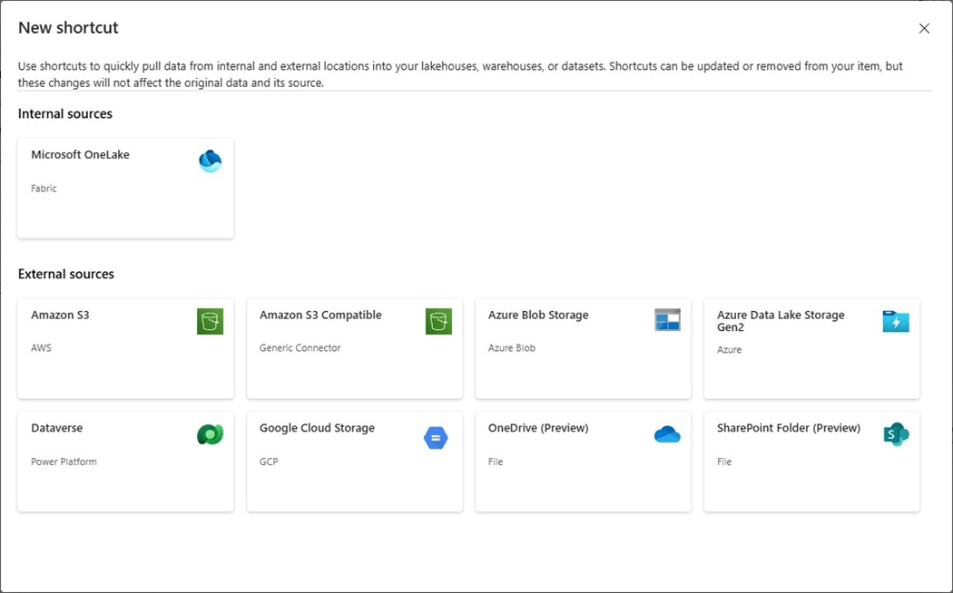This screenshot has height=593, width=953.
Task: Click the Microsoft OneLake cloud icon
Action: (210, 161)
